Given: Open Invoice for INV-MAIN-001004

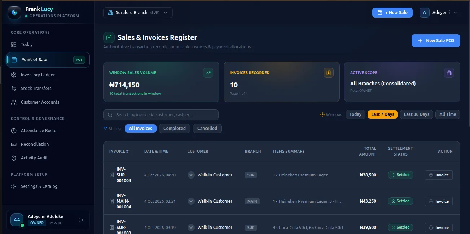Looking at the screenshot, I should coord(439,201).
